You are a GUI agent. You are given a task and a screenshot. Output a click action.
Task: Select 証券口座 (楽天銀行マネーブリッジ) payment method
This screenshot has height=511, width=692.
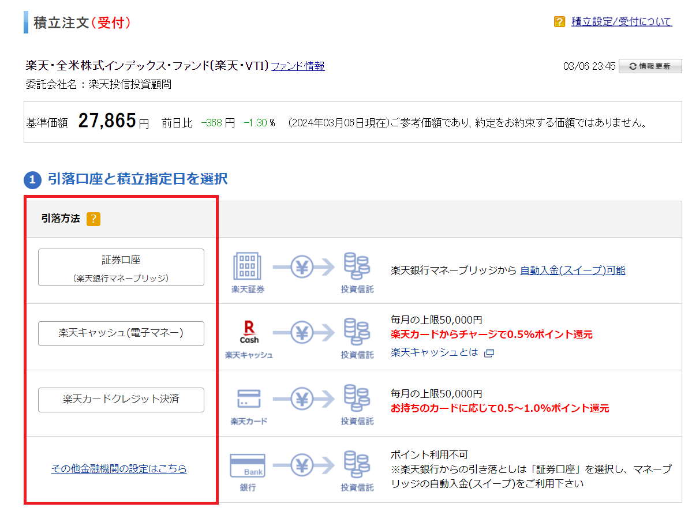[x=121, y=268]
